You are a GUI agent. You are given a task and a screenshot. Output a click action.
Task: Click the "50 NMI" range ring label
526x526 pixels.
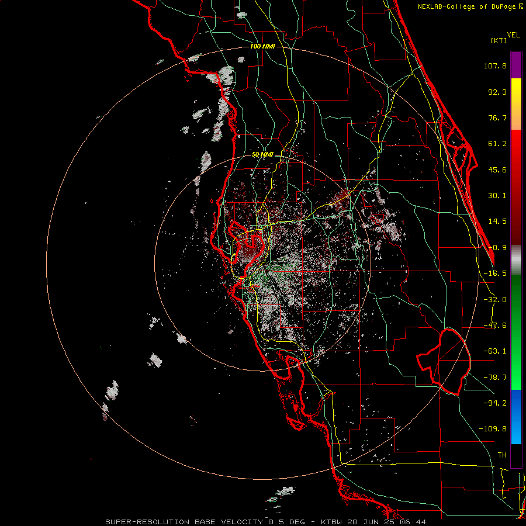click(x=262, y=155)
